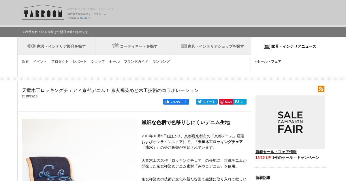Viewport: 346px width, 181px height.
Task: Click the Hatena B! bookmark button
Action: pos(240,102)
